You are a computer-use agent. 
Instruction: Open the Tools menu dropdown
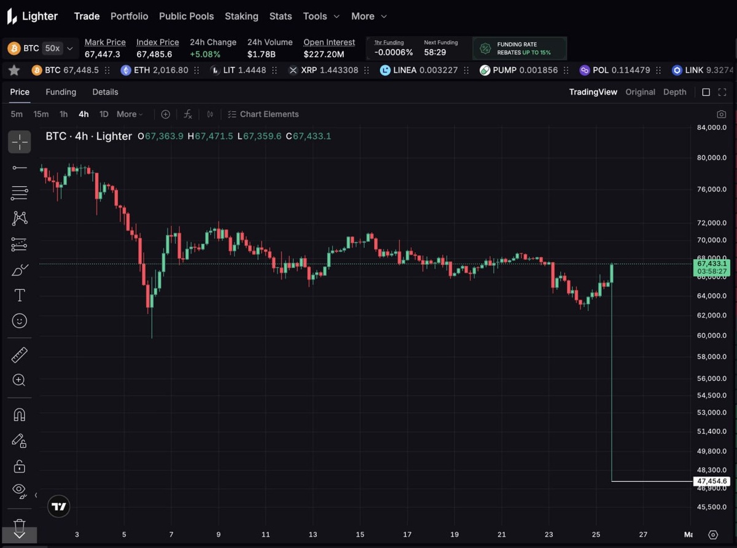click(x=321, y=16)
